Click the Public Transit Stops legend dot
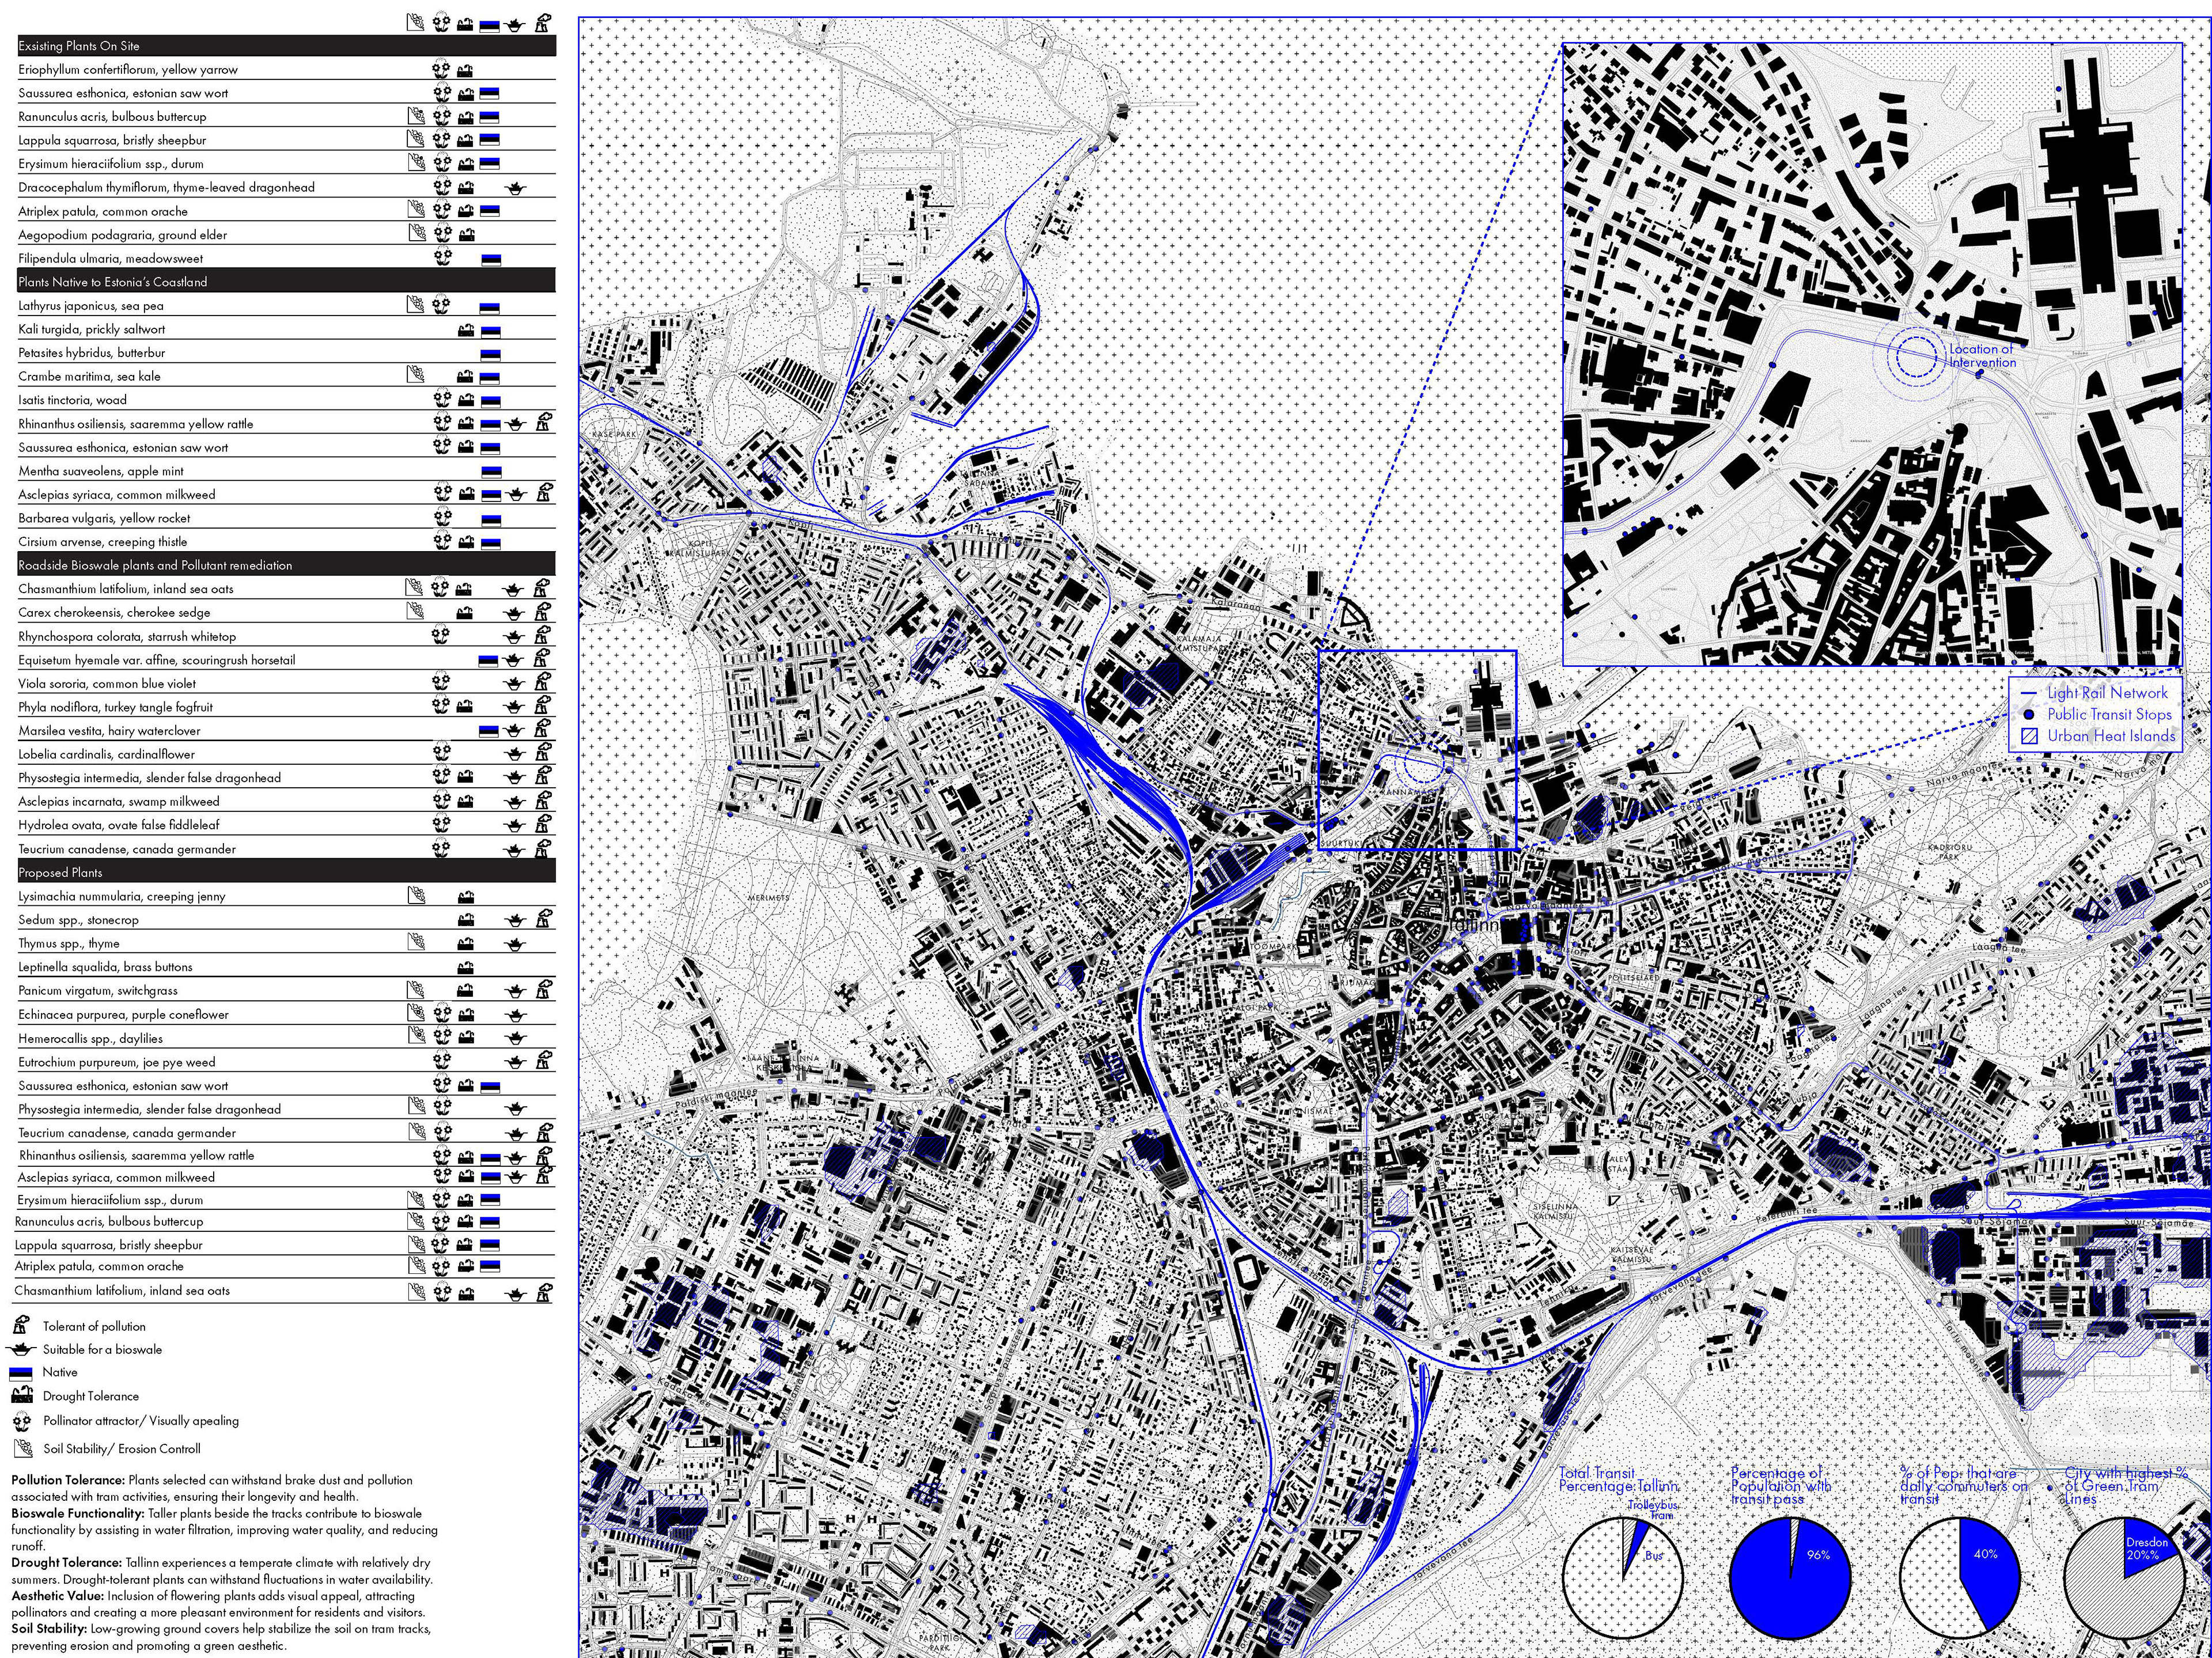This screenshot has width=2212, height=1658. (2029, 715)
